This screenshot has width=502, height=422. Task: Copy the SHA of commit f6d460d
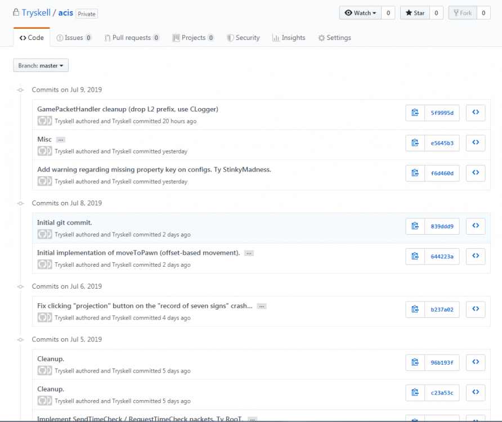[415, 173]
